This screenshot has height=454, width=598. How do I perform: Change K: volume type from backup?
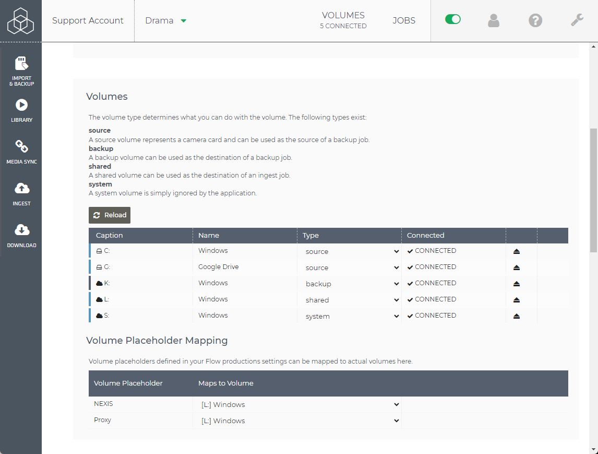[x=351, y=284]
